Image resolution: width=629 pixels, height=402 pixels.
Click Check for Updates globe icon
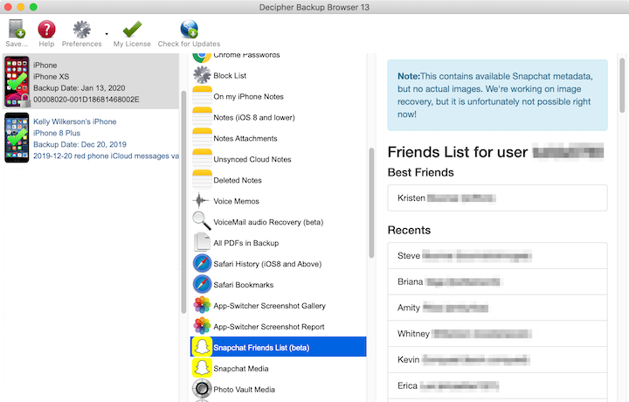point(189,29)
